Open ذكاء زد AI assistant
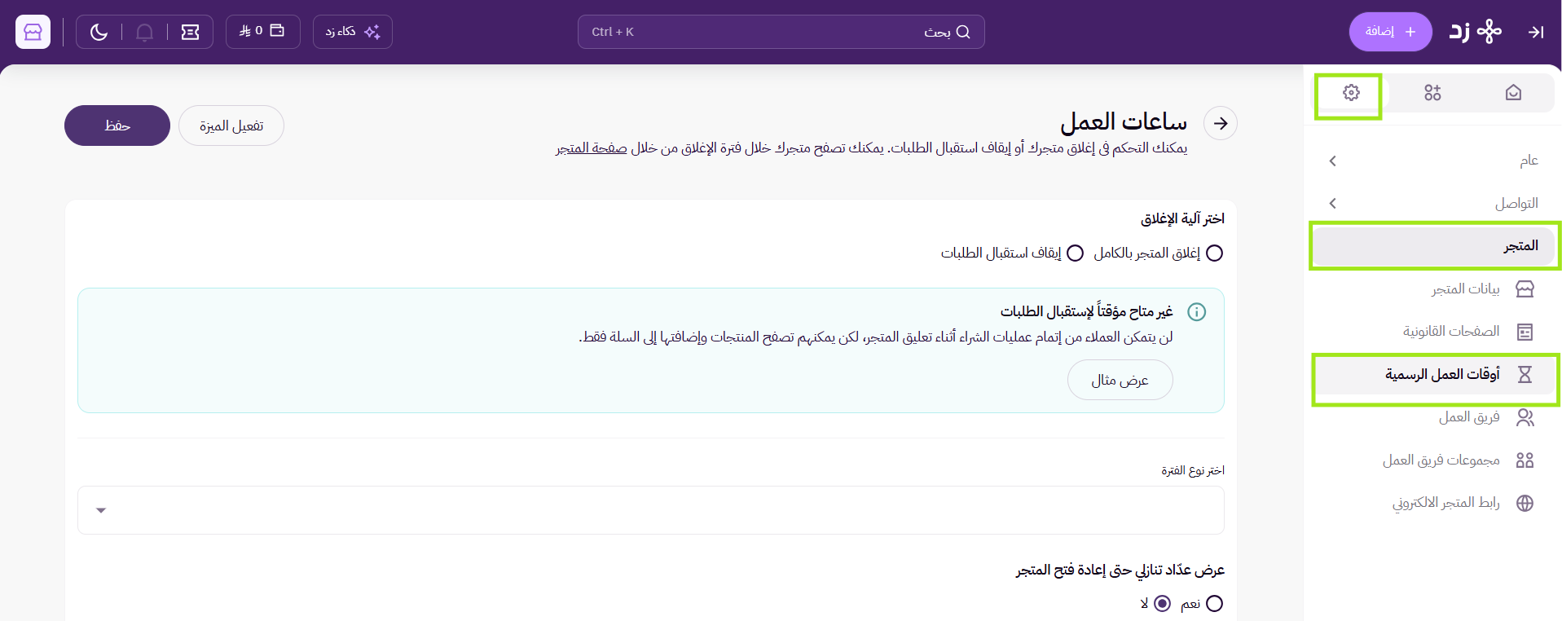Screen dimensions: 1562x621 pyautogui.click(x=352, y=32)
